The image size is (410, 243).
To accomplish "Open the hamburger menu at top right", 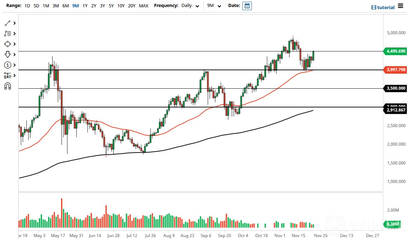I will [401, 7].
